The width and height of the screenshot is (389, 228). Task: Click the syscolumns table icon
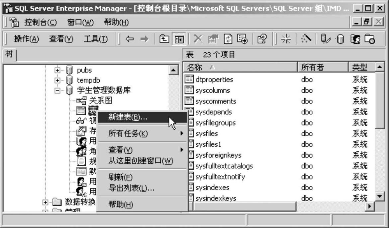189,90
